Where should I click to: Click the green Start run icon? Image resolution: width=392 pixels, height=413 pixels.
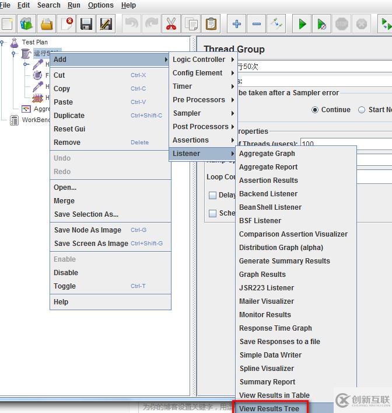pyautogui.click(x=302, y=24)
